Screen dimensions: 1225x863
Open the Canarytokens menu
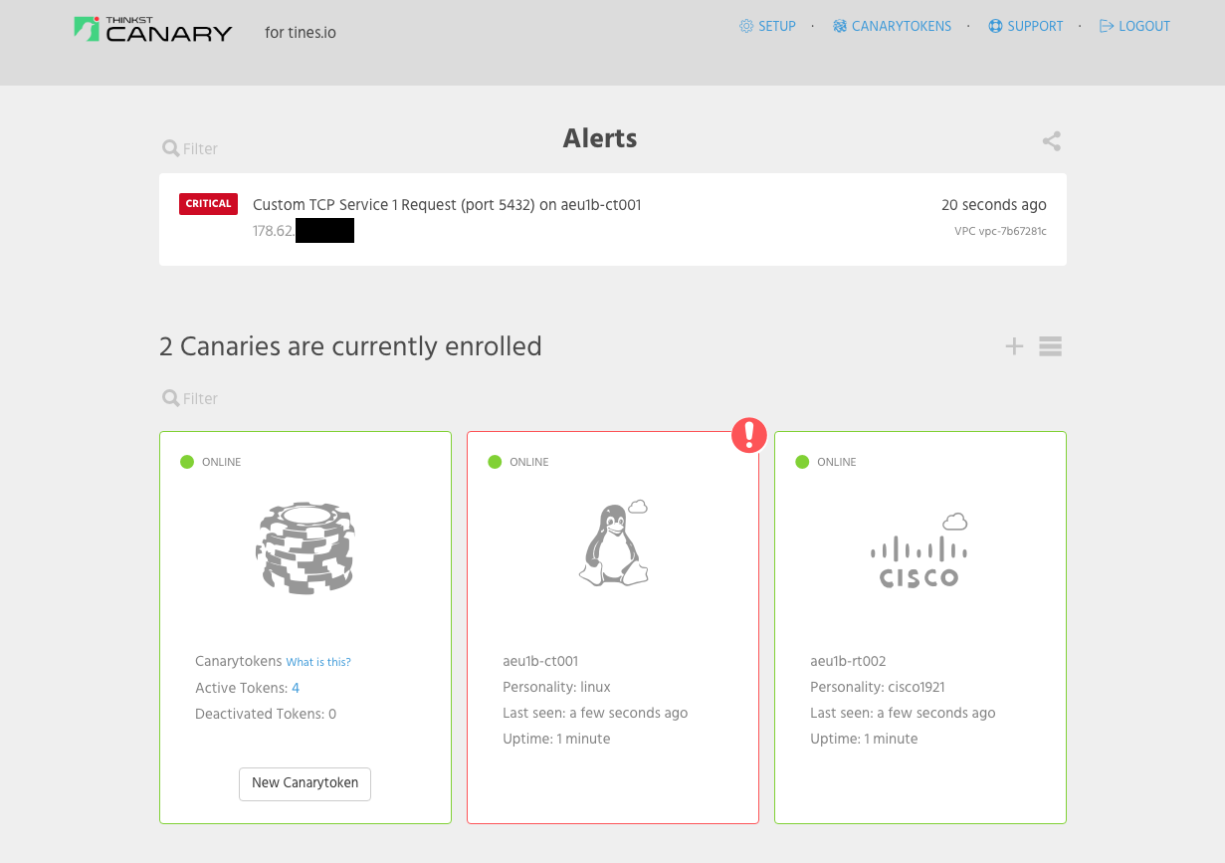(x=893, y=27)
